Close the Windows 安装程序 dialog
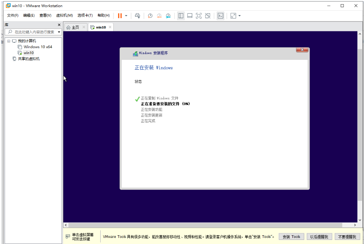364x244 pixels. [x=302, y=50]
